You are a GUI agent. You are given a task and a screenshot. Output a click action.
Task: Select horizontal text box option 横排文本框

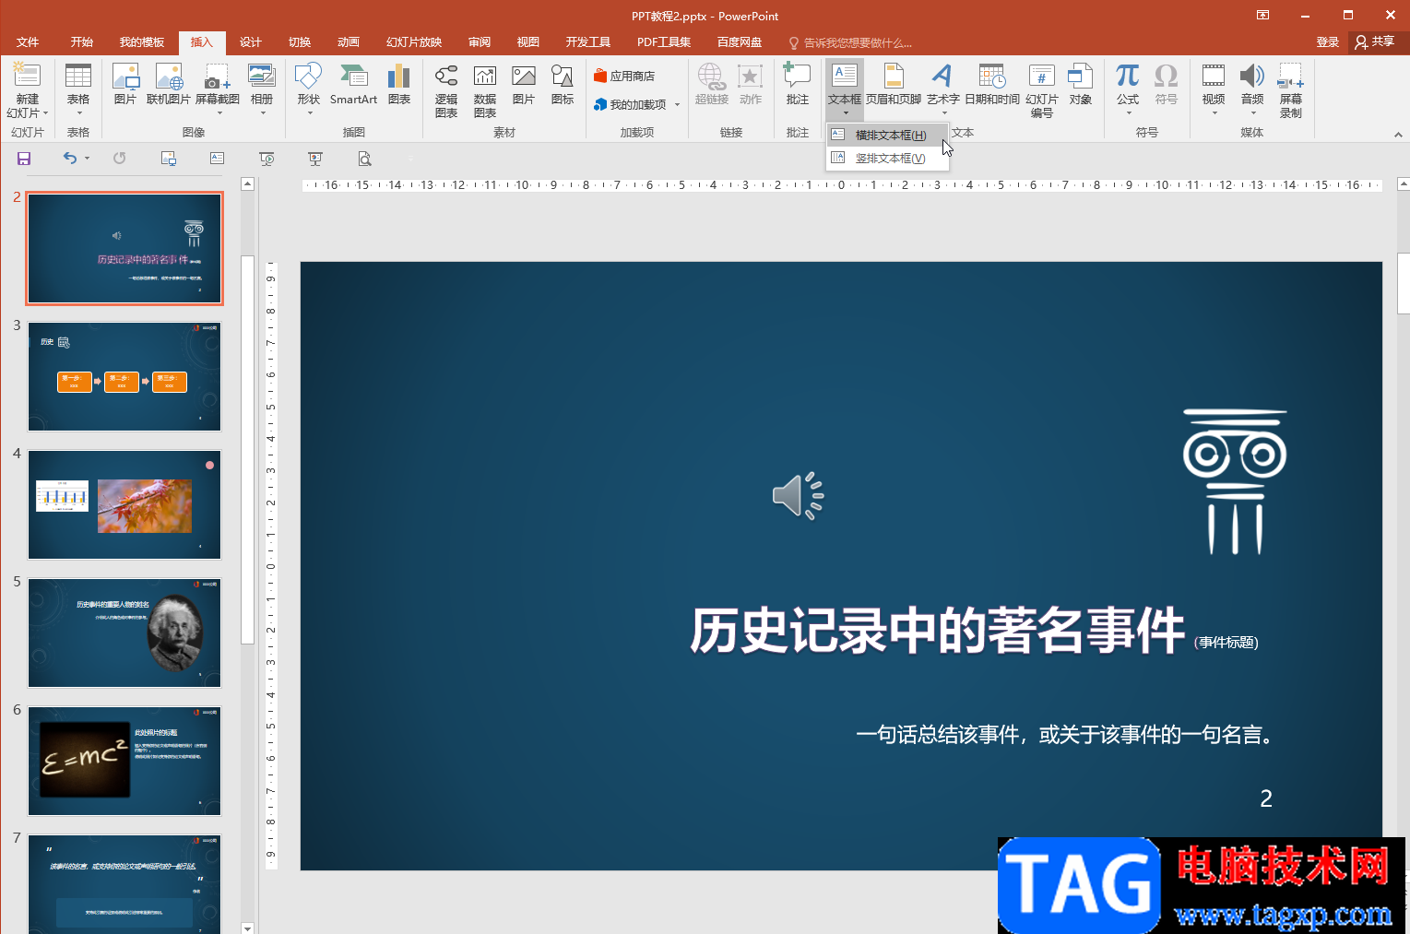click(888, 136)
